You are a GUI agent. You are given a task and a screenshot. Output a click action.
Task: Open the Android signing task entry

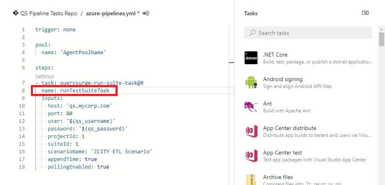(308, 82)
